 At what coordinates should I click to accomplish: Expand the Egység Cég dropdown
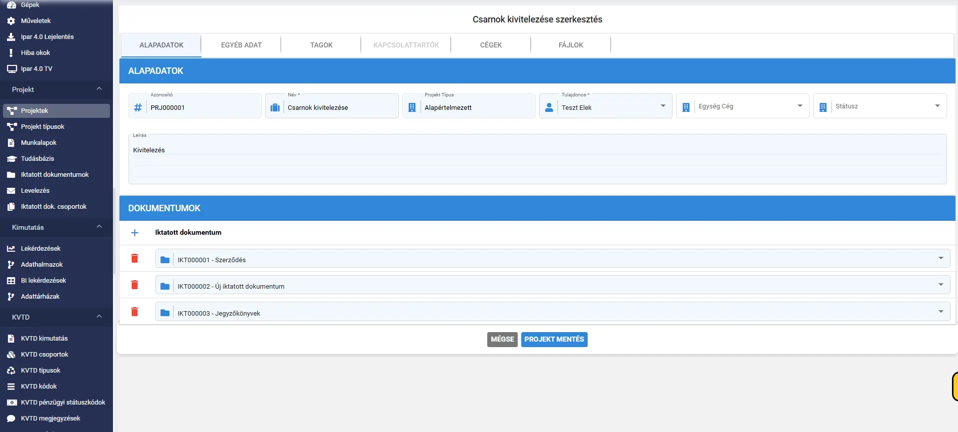743,106
